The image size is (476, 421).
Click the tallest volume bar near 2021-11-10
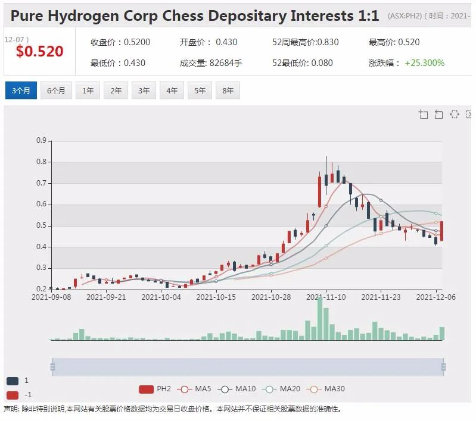320,319
